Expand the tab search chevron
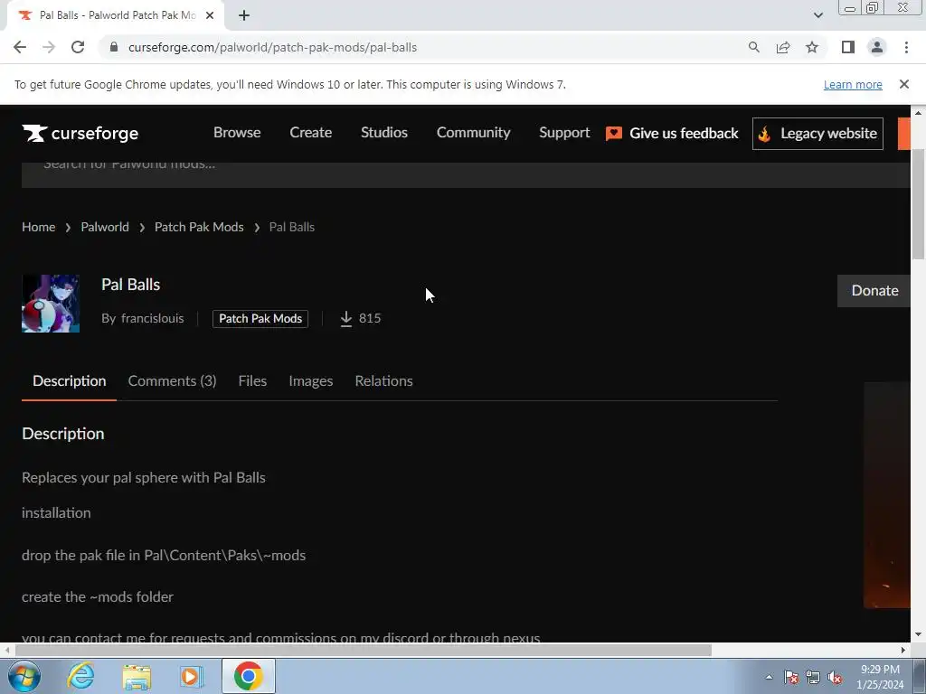The width and height of the screenshot is (926, 694). pyautogui.click(x=817, y=15)
